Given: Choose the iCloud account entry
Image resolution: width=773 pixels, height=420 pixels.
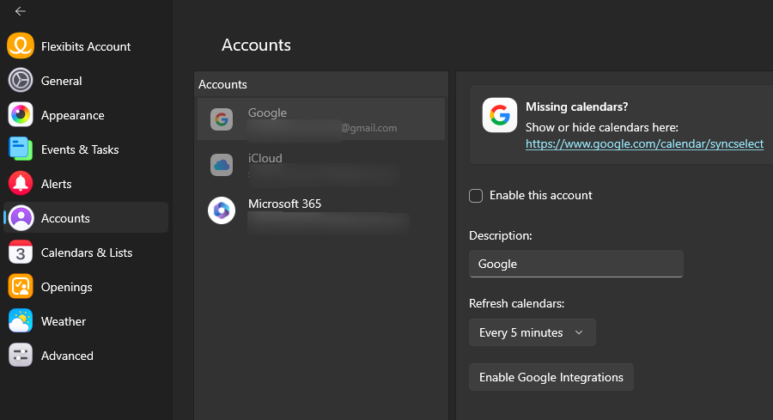Looking at the screenshot, I should (x=321, y=165).
